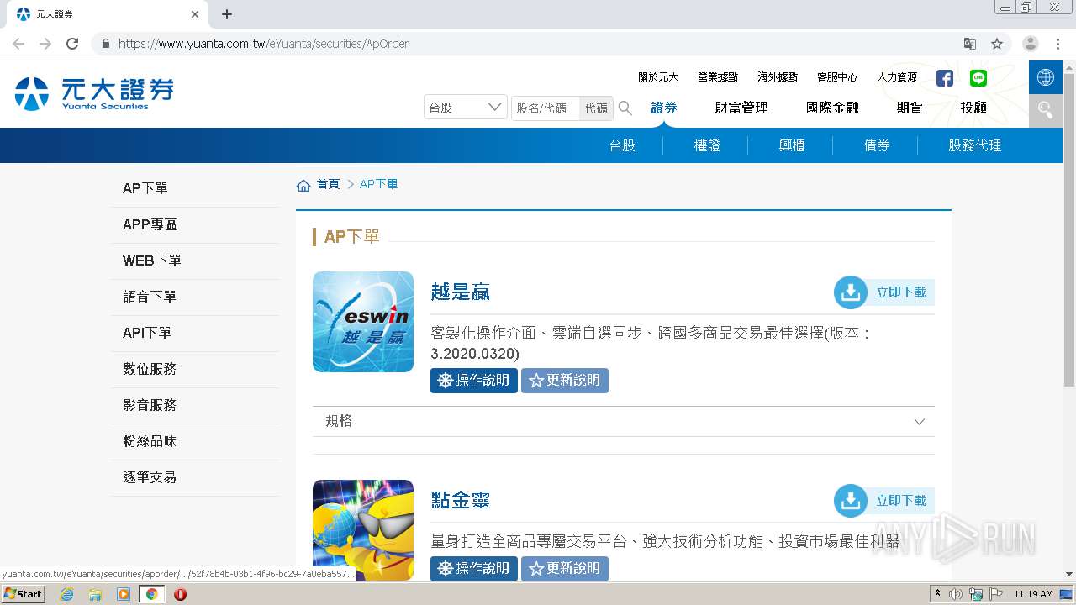
Task: Click the 海外據點 top link
Action: click(x=778, y=77)
